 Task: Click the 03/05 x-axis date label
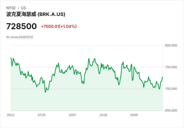click(x=134, y=115)
